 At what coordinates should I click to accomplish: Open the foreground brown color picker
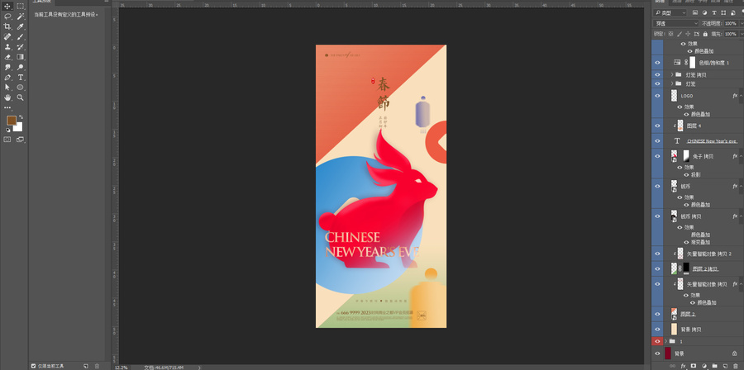click(12, 121)
